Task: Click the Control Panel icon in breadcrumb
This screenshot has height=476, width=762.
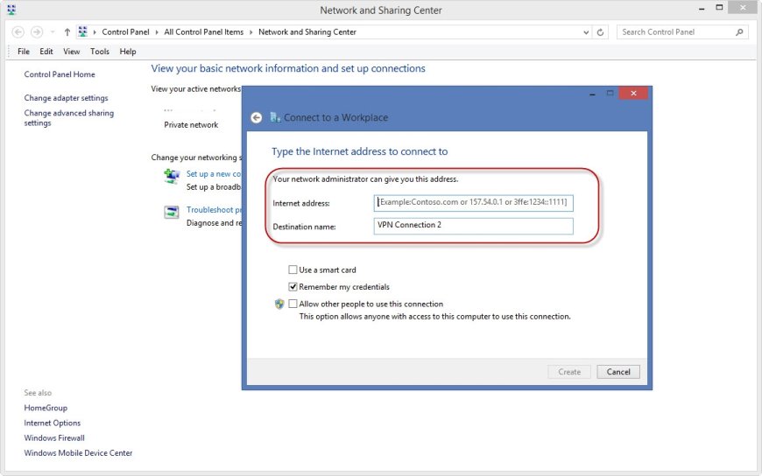Action: pyautogui.click(x=82, y=32)
